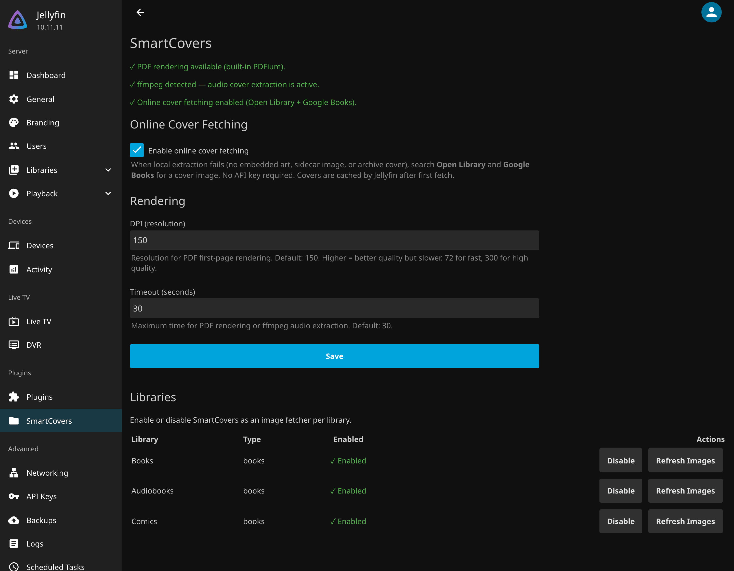Disable SmartCovers for Comics library
The image size is (734, 571).
tap(620, 521)
